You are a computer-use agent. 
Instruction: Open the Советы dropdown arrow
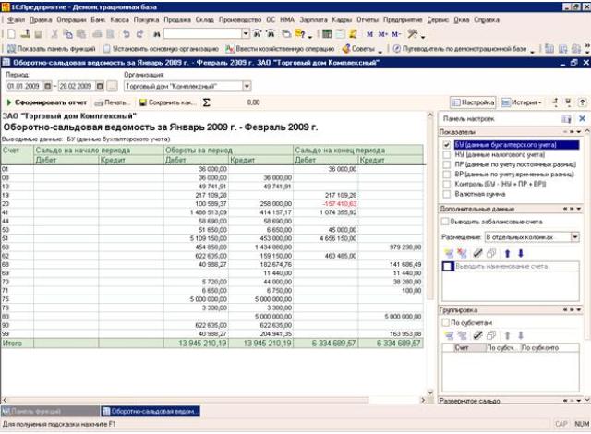pos(380,51)
